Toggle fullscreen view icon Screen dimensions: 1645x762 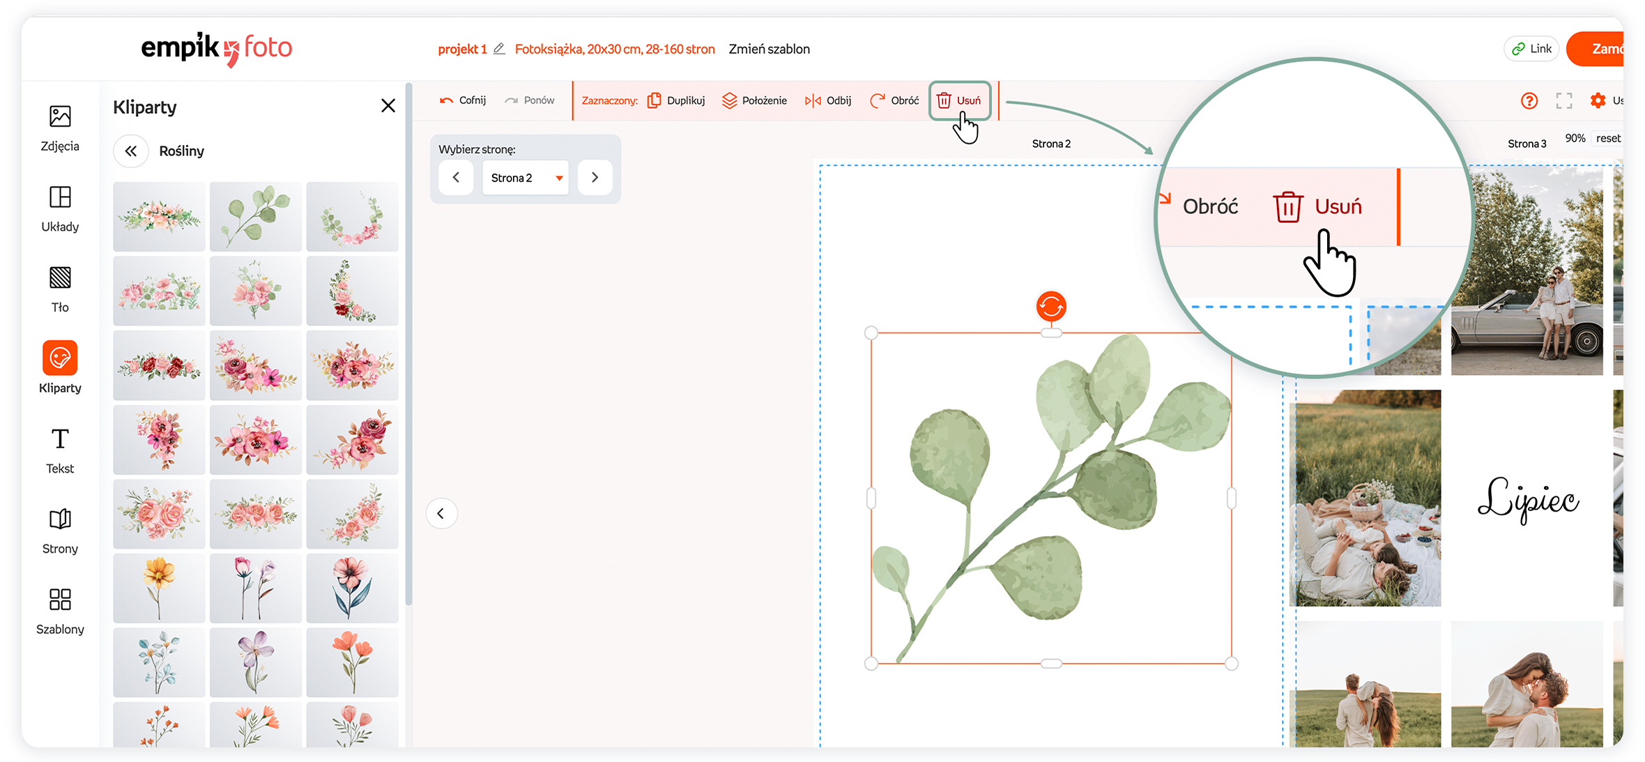[x=1563, y=101]
